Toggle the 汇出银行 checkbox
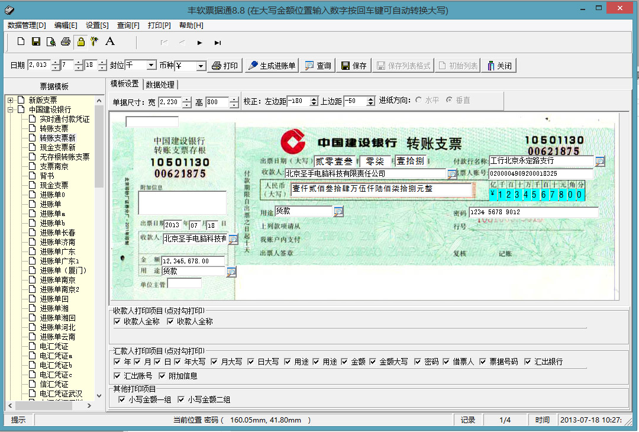This screenshot has height=432, width=639. (x=528, y=362)
